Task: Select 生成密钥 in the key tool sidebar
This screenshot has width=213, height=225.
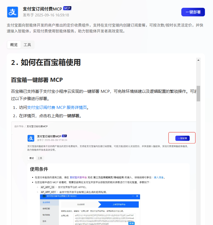Action: [46, 202]
